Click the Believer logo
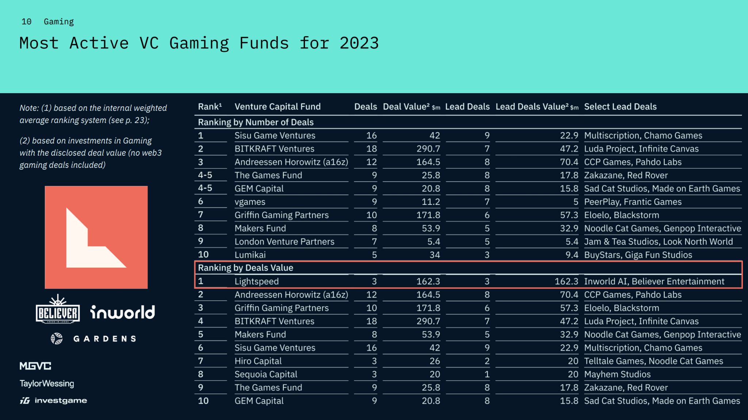Image resolution: width=748 pixels, height=420 pixels. click(58, 309)
